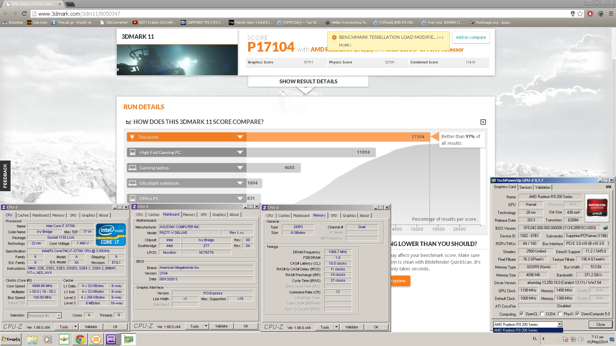Click the Windows Start button
Viewport: 616px width, 346px height.
11,339
